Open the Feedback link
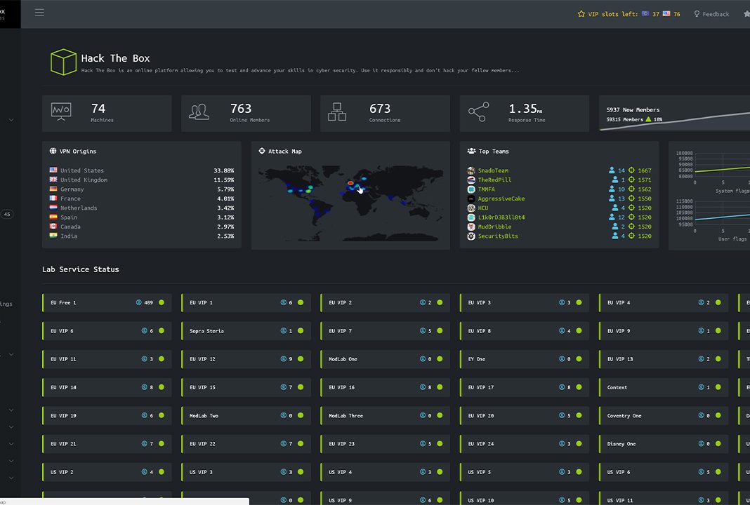The height and width of the screenshot is (505, 750). pos(711,14)
